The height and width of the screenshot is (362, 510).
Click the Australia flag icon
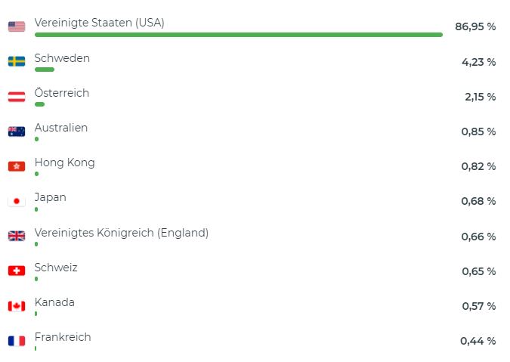tap(17, 131)
